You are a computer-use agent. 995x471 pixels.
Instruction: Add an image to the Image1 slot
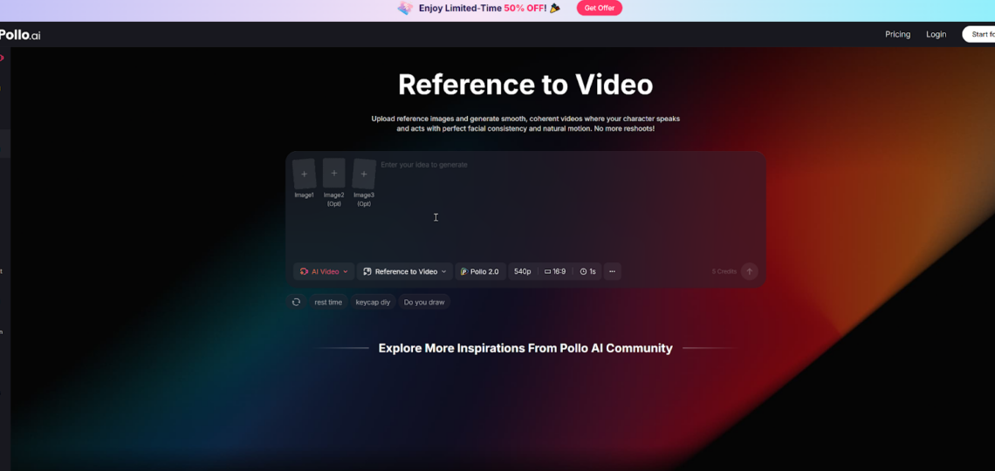click(x=304, y=174)
